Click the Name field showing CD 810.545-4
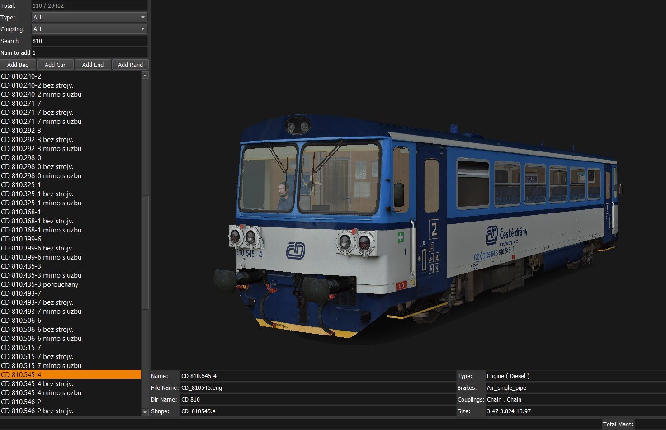The image size is (666, 430). pyautogui.click(x=318, y=376)
